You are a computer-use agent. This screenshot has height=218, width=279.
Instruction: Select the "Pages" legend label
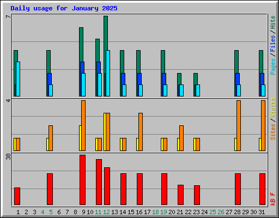point(272,66)
